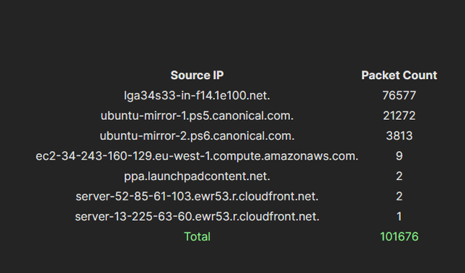Click the green Total label

tap(197, 237)
